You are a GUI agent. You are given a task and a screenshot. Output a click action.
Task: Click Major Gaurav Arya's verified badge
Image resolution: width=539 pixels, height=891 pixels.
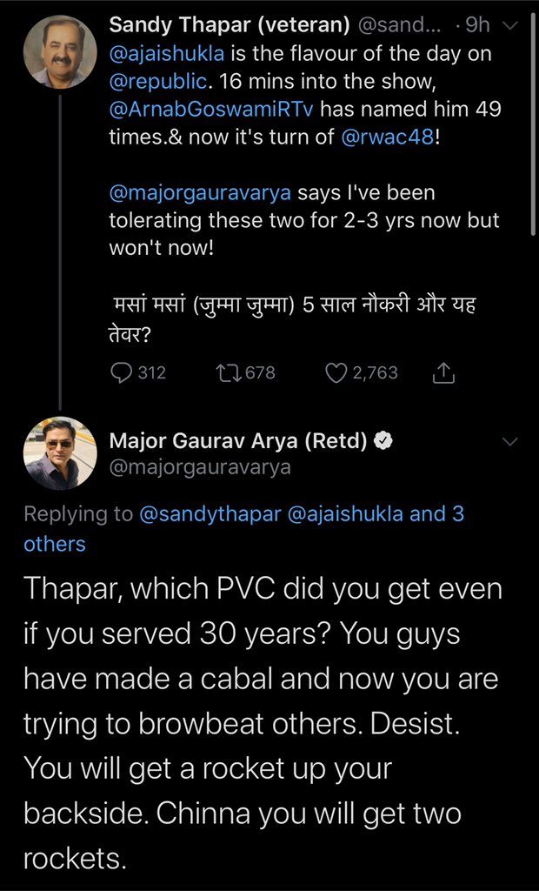click(x=382, y=440)
